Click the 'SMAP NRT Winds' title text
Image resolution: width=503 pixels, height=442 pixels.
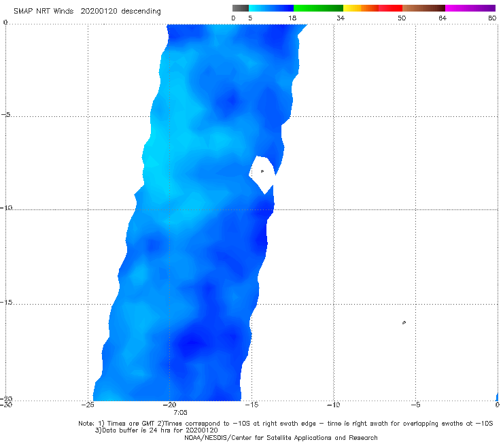coord(44,11)
